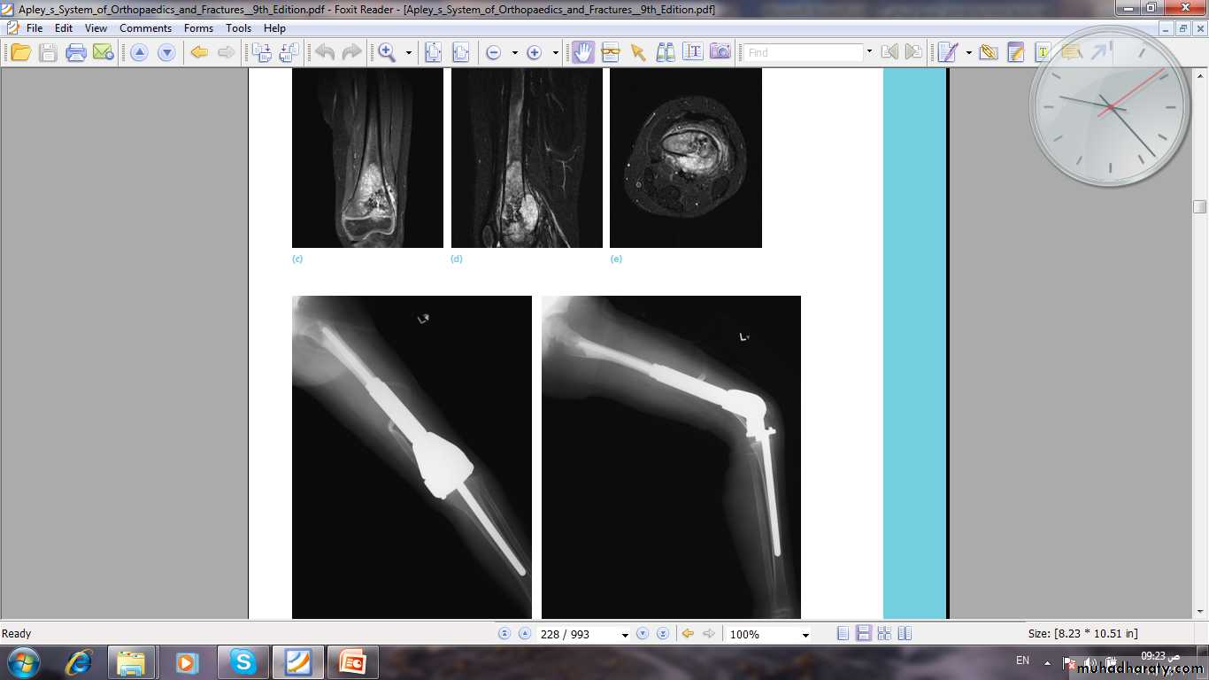
Task: Print the document using the printer icon
Action: [x=76, y=52]
